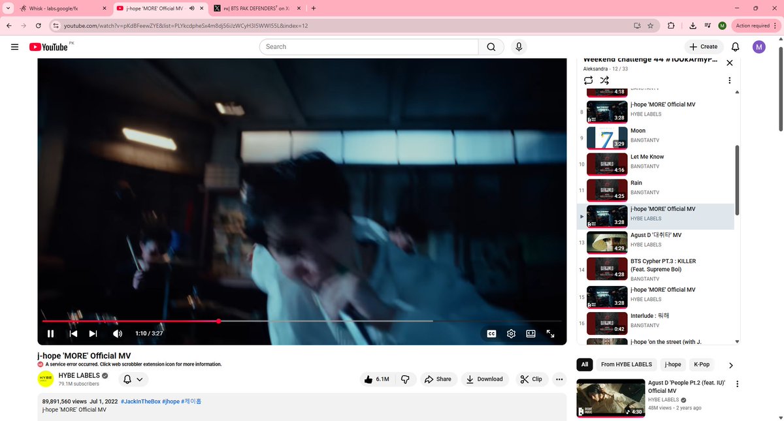Screen dimensions: 784x421
Task: Go back in the browser
Action: click(x=8, y=25)
